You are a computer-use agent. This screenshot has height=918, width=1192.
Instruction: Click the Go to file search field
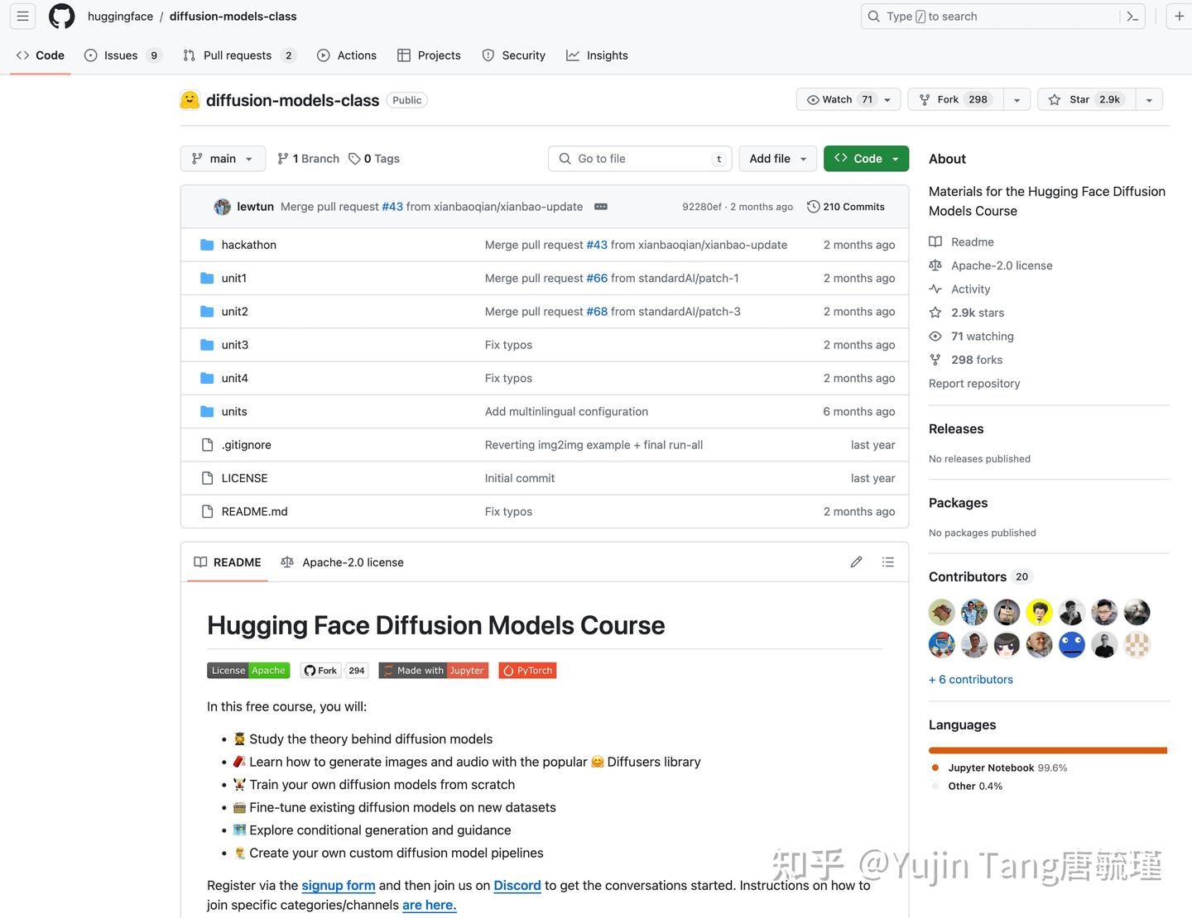coord(639,158)
